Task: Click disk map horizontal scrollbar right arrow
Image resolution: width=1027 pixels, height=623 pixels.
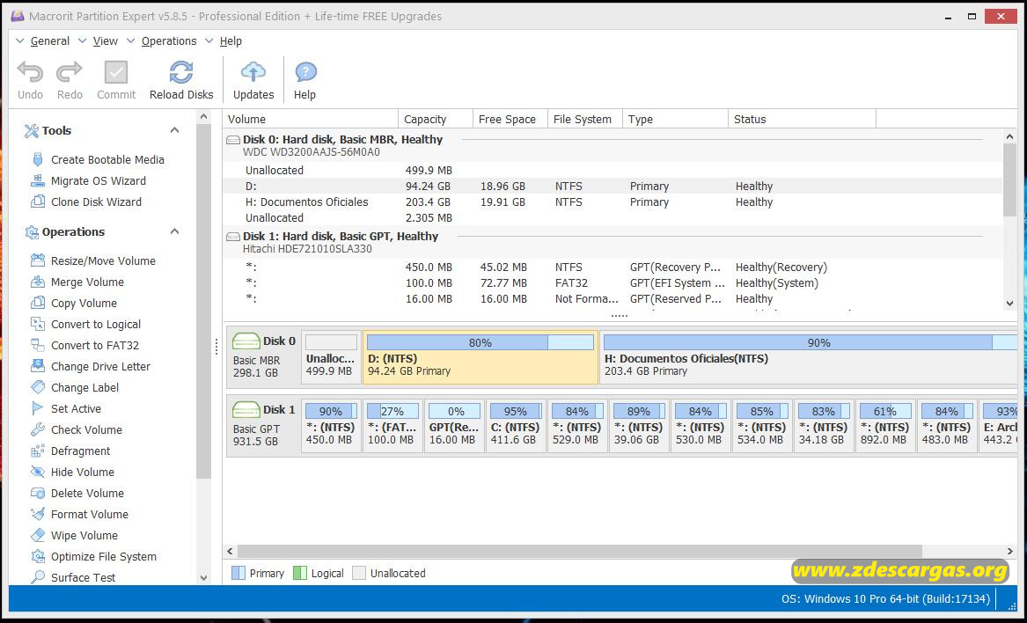Action: click(1010, 552)
